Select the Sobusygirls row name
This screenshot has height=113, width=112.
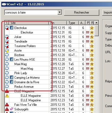(21, 109)
